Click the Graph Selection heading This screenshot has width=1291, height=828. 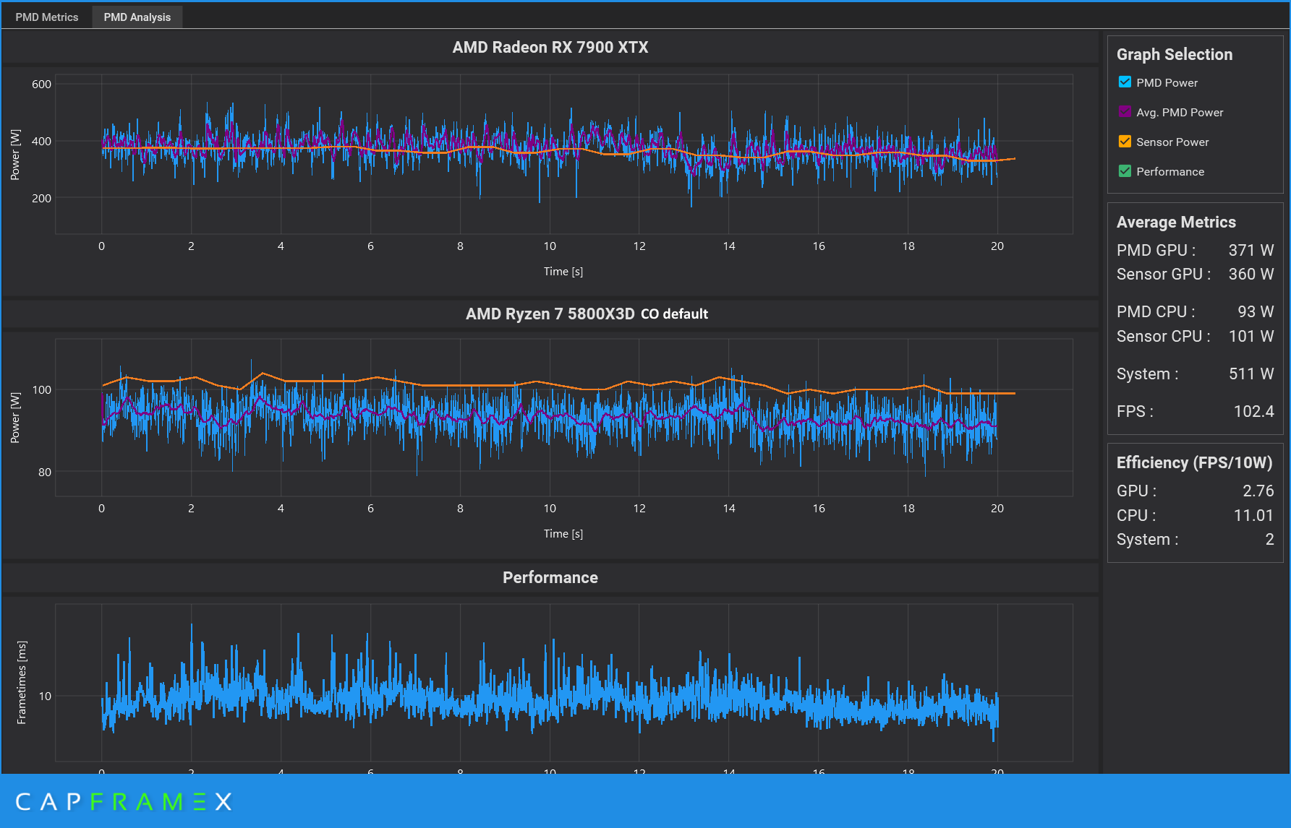[1175, 54]
